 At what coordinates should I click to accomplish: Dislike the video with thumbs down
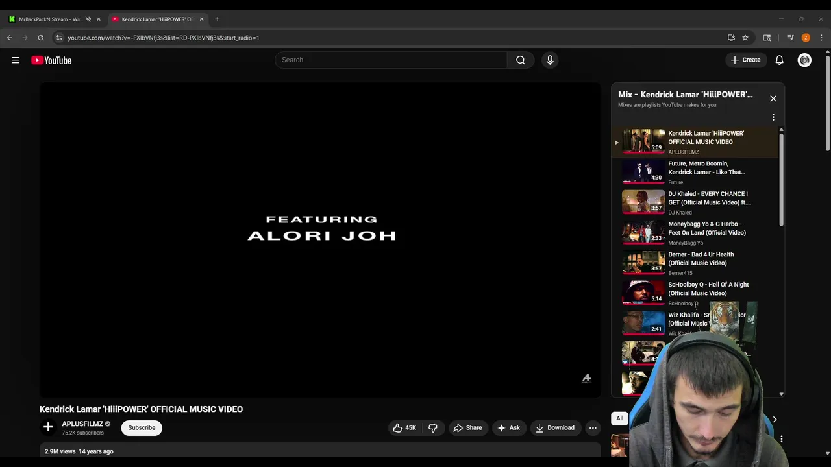pos(432,428)
